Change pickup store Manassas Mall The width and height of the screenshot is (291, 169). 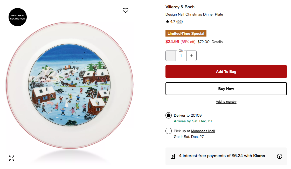(x=203, y=131)
